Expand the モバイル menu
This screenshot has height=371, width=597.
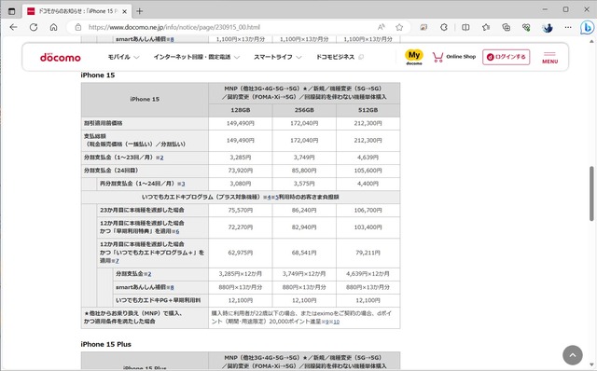tap(123, 57)
